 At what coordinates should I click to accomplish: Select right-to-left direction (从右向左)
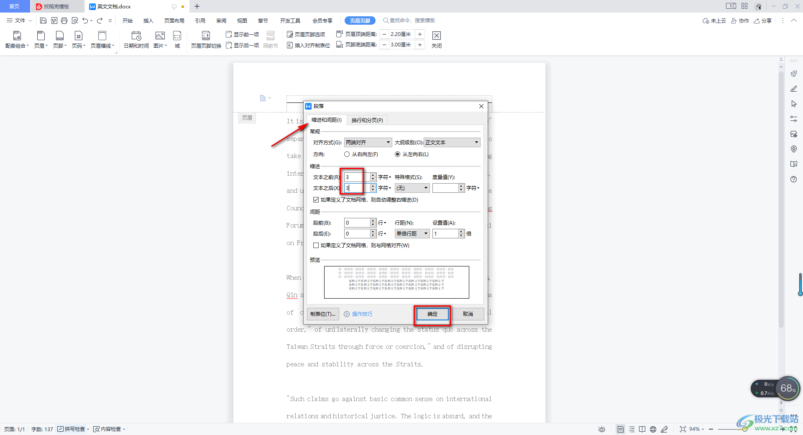361,154
